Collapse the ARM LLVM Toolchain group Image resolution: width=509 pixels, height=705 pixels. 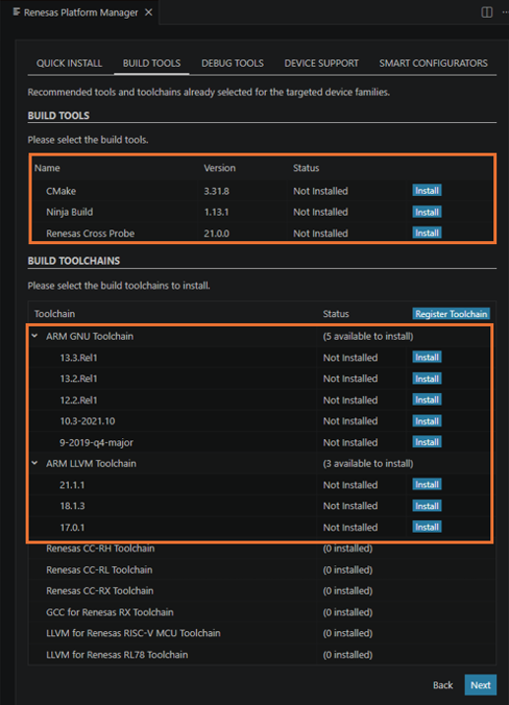point(34,463)
